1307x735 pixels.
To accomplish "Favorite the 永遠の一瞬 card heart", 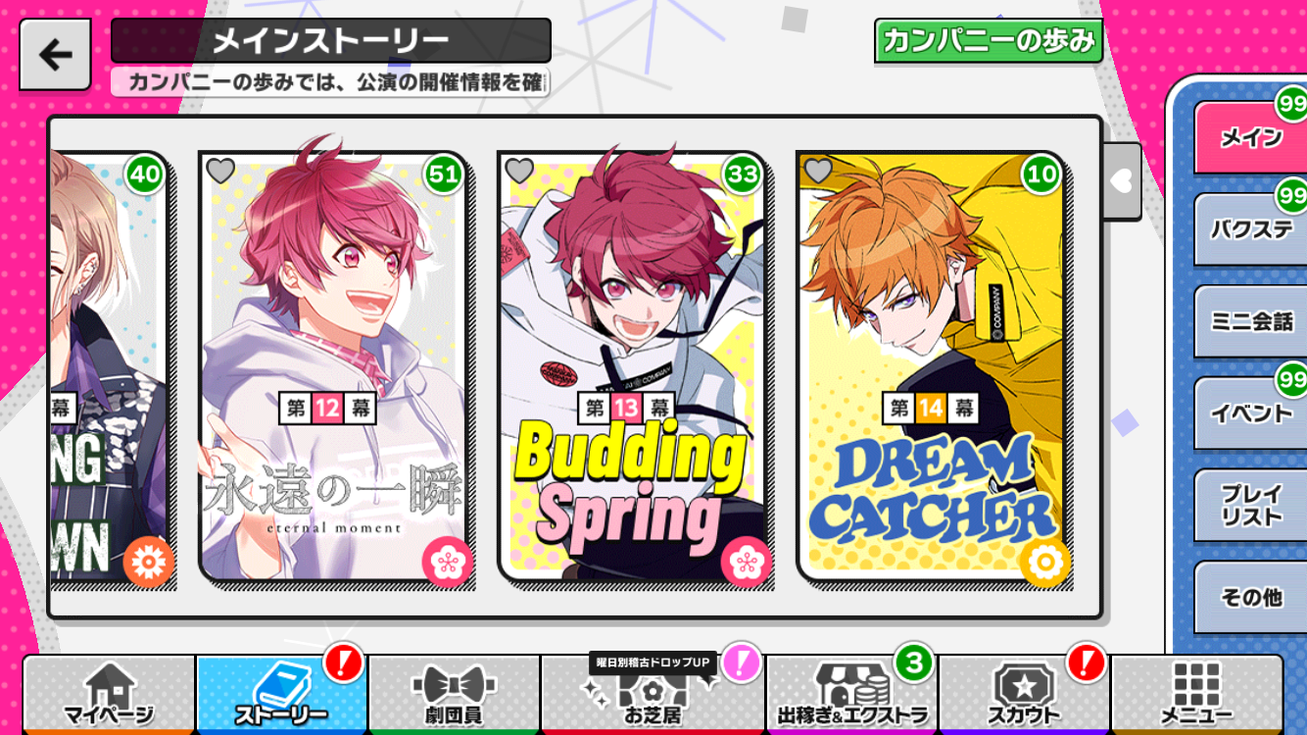I will [220, 171].
